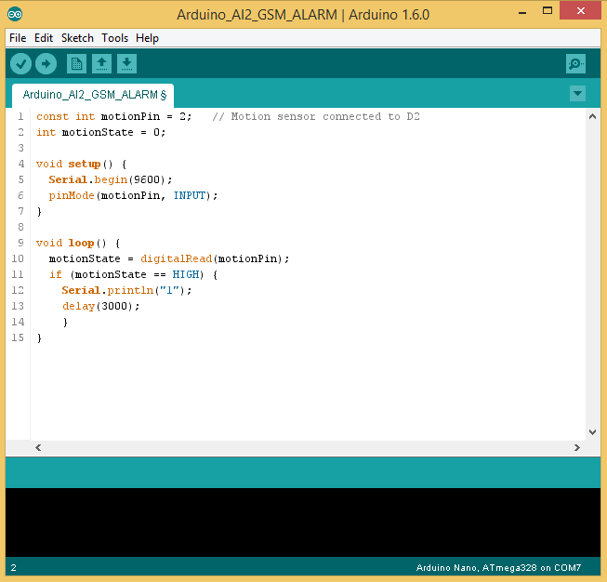607x582 pixels.
Task: Click 'Arduino Nano, ATmega328 on COM7' status text
Action: click(x=498, y=568)
